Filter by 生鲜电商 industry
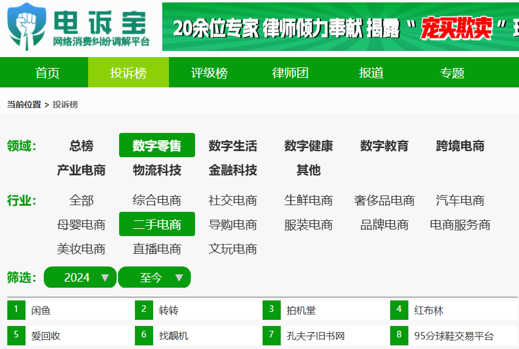The image size is (519, 349). pyautogui.click(x=309, y=200)
